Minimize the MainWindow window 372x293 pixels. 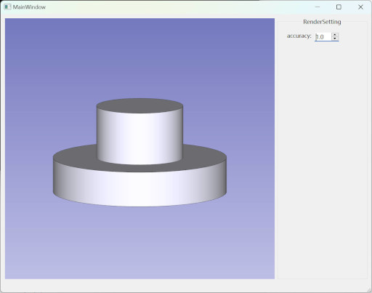pos(318,7)
